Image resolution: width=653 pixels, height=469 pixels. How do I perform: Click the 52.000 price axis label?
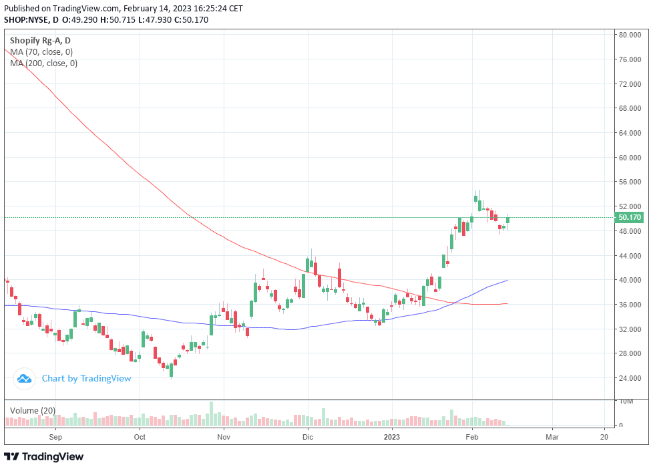[630, 206]
